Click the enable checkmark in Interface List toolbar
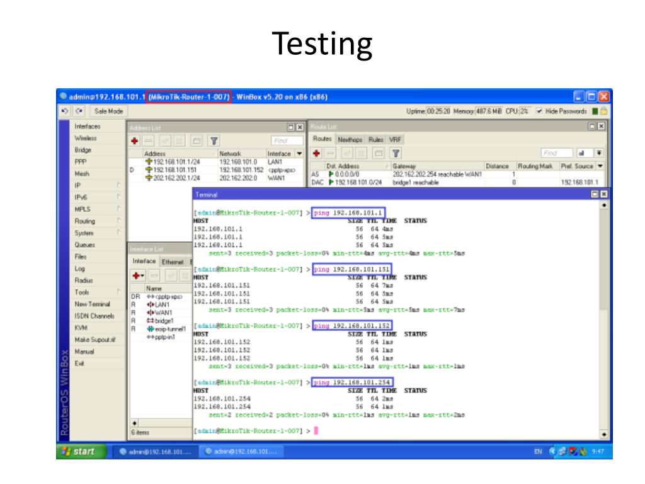 (171, 275)
